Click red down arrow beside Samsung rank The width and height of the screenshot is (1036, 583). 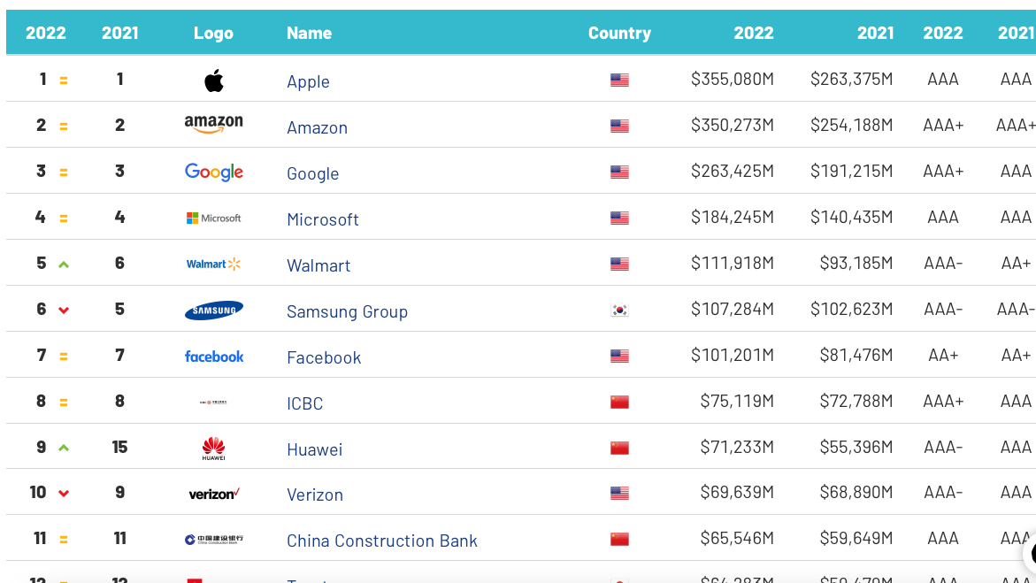(x=64, y=311)
